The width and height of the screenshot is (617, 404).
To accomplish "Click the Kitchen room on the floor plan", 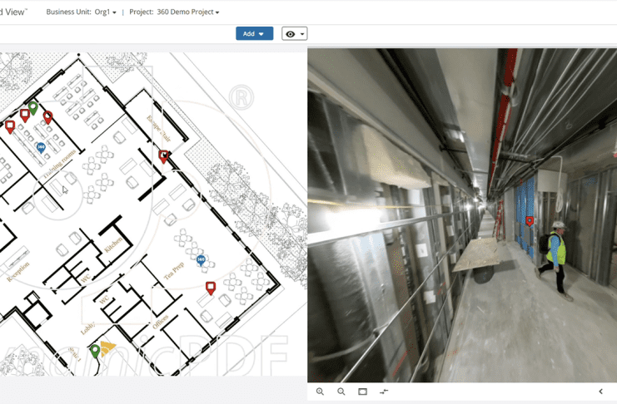I will [x=113, y=241].
